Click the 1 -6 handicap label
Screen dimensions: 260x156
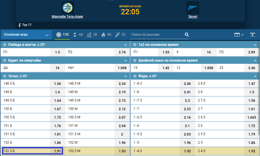click(136, 126)
